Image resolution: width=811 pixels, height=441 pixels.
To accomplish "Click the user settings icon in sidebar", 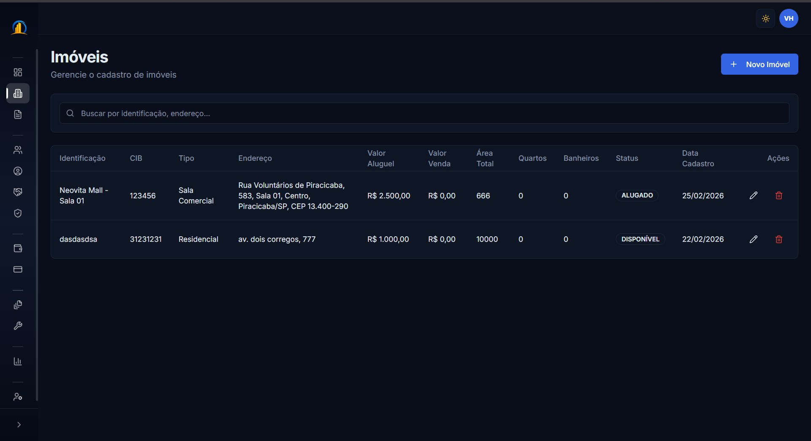I will (18, 397).
